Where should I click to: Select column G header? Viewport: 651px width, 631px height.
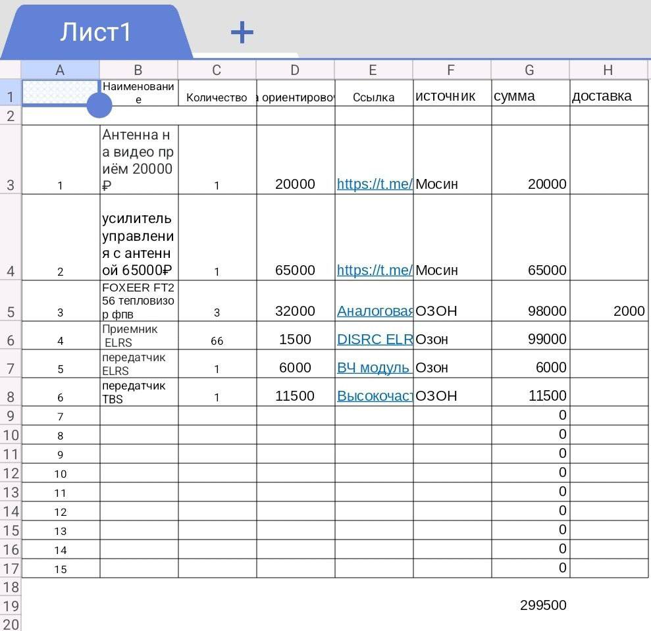click(x=531, y=70)
